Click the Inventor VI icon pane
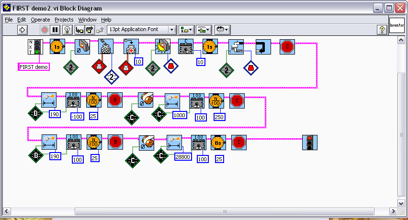Image resolution: width=408 pixels, height=220 pixels. pyautogui.click(x=397, y=25)
